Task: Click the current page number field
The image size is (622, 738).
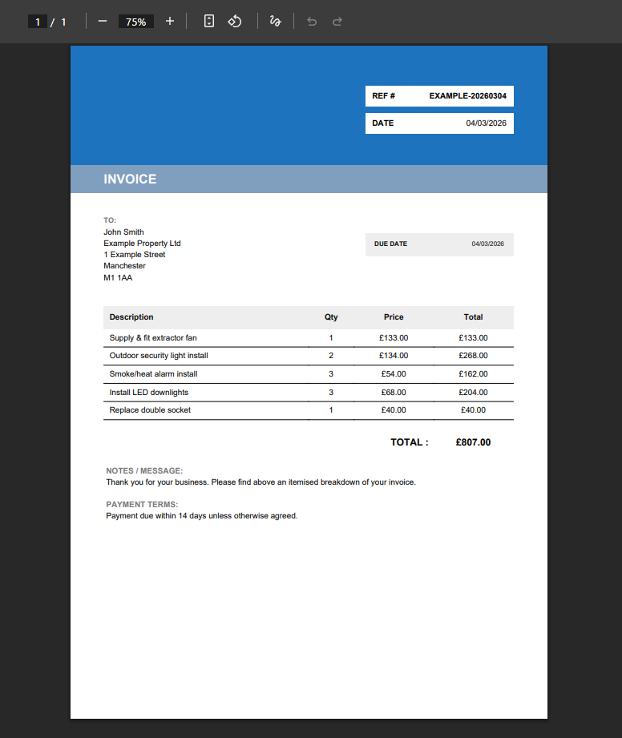Action: coord(37,22)
